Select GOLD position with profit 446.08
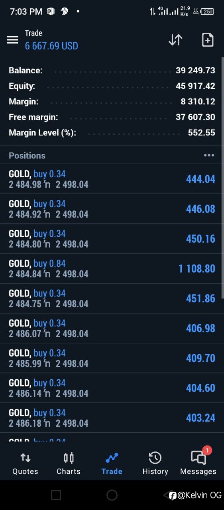 point(112,209)
